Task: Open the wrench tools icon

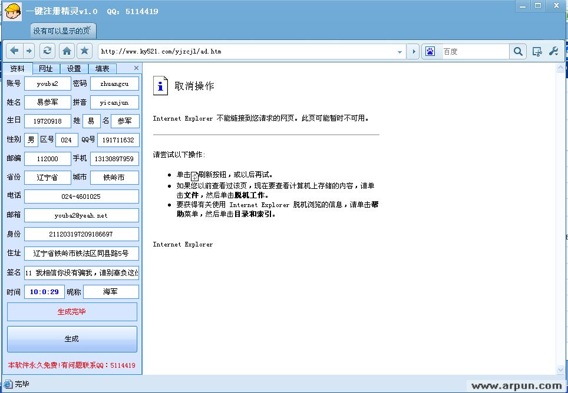Action: 553,52
